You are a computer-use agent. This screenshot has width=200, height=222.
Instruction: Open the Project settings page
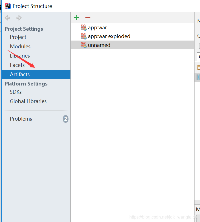(x=18, y=37)
